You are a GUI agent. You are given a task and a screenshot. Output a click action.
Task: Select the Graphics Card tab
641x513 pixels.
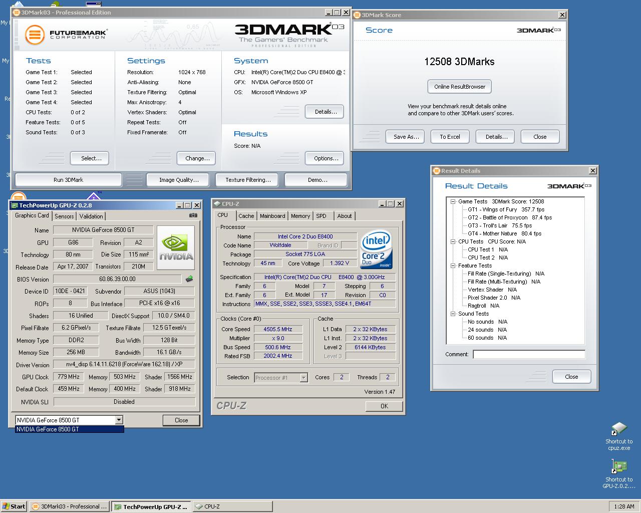(32, 215)
